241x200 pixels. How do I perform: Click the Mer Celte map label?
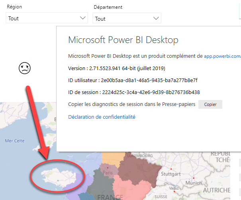point(15,141)
